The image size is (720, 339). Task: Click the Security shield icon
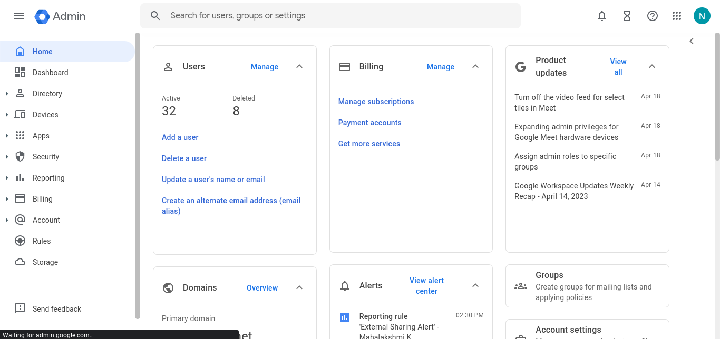(20, 157)
